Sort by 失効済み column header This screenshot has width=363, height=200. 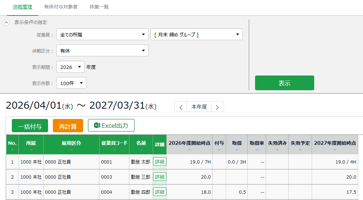tap(277, 144)
